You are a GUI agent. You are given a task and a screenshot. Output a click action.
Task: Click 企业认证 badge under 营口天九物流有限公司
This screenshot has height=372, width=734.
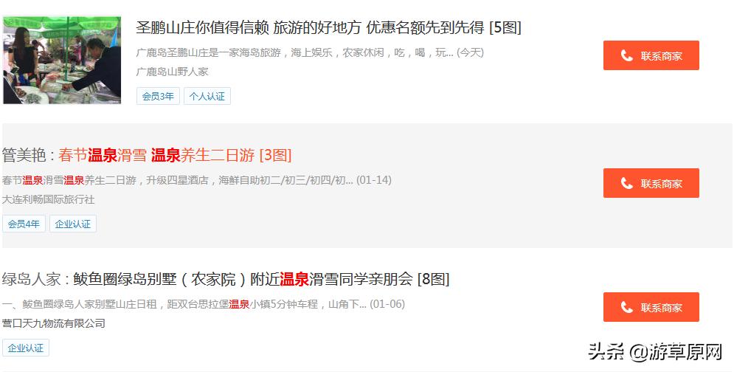[x=26, y=348]
